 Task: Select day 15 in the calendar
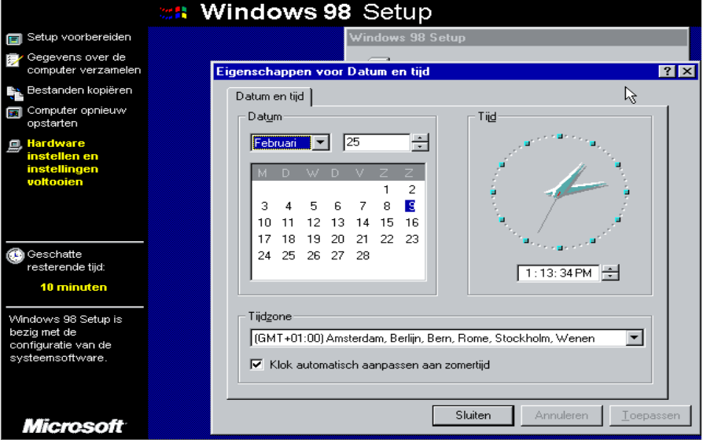[x=386, y=222]
